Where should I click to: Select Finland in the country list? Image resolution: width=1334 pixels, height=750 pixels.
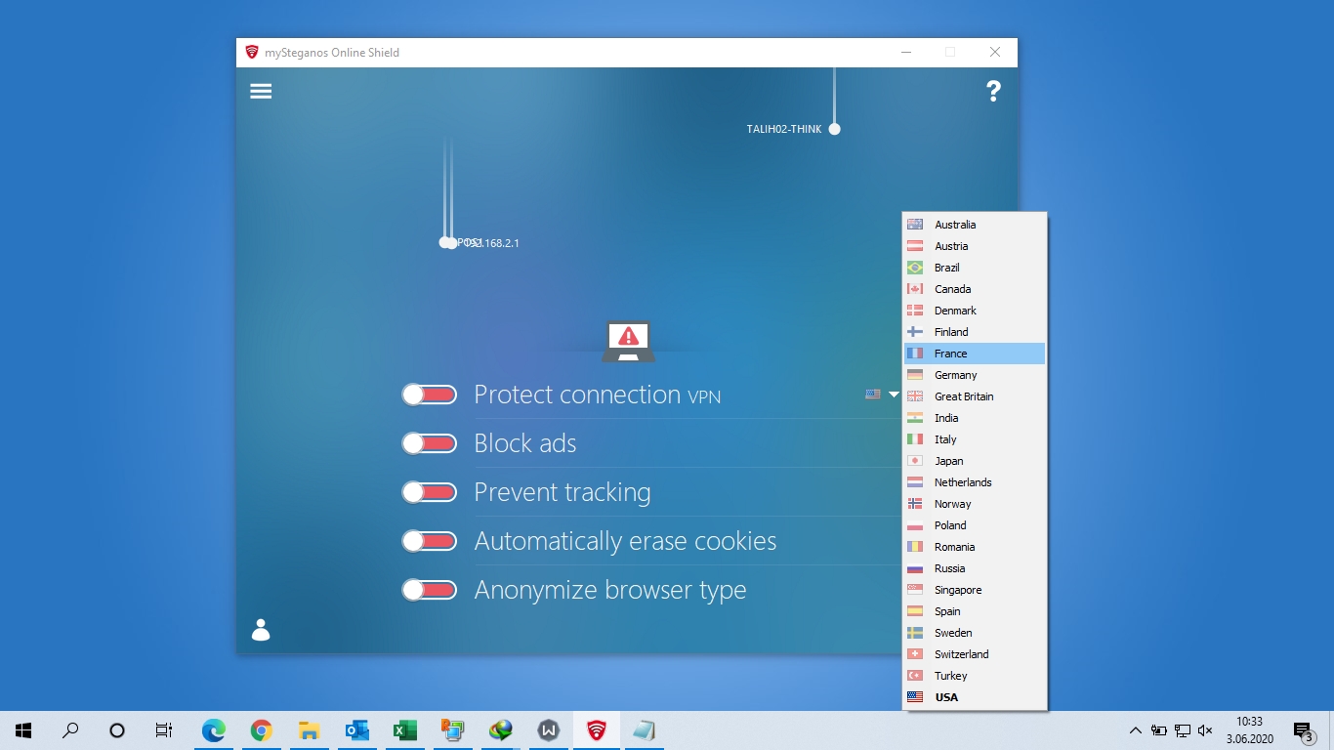point(975,332)
